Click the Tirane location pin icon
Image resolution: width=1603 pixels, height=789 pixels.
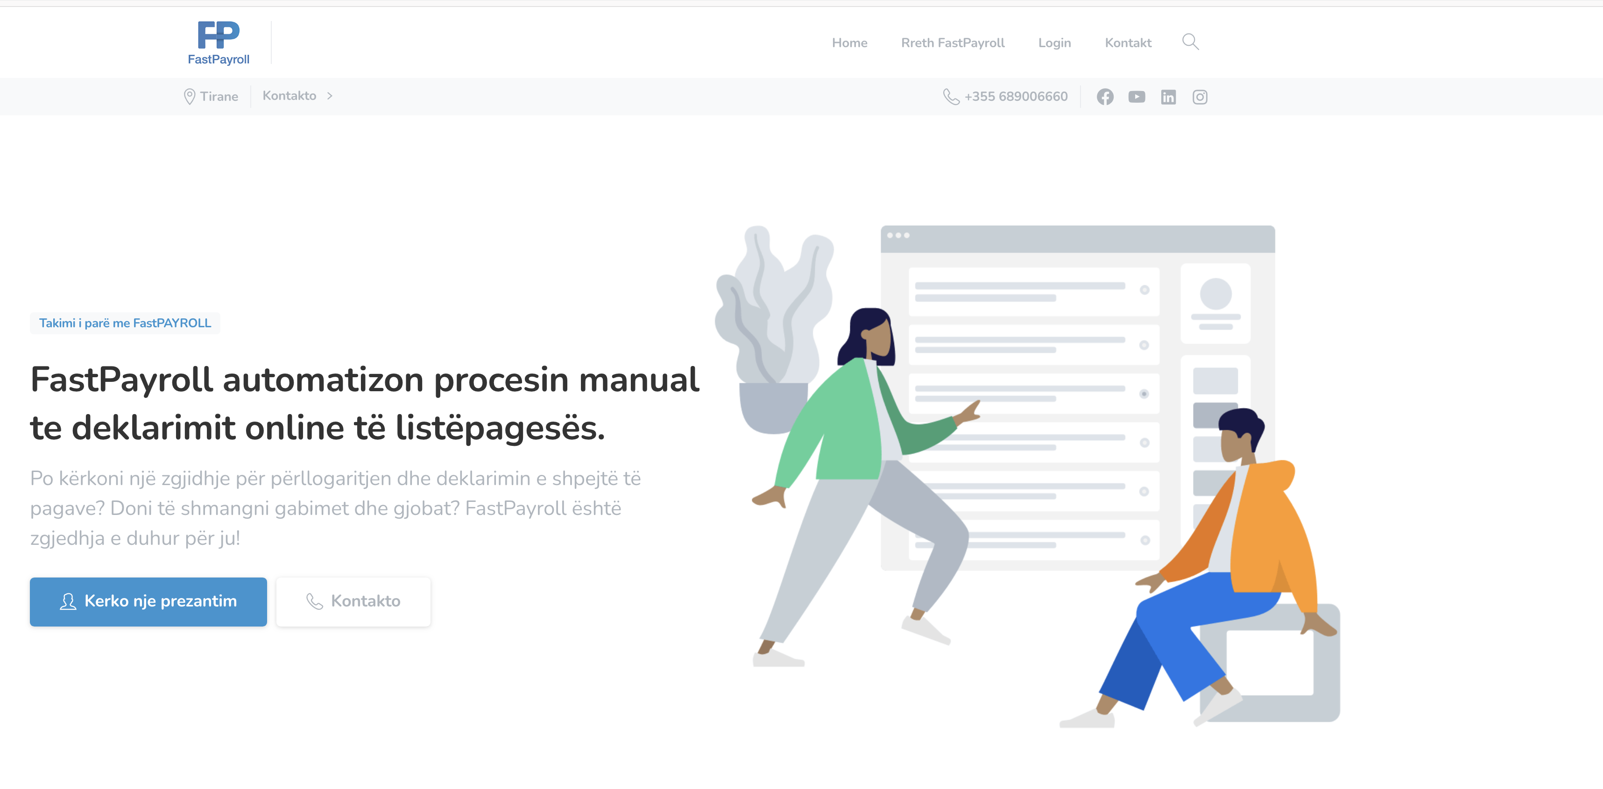tap(189, 97)
